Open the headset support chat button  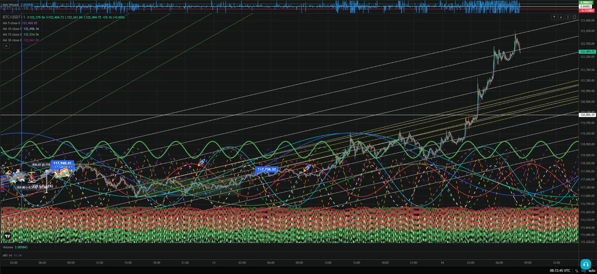coord(586,264)
